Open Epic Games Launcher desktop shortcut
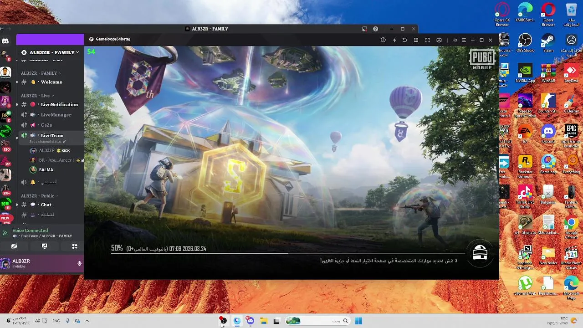 tap(571, 136)
